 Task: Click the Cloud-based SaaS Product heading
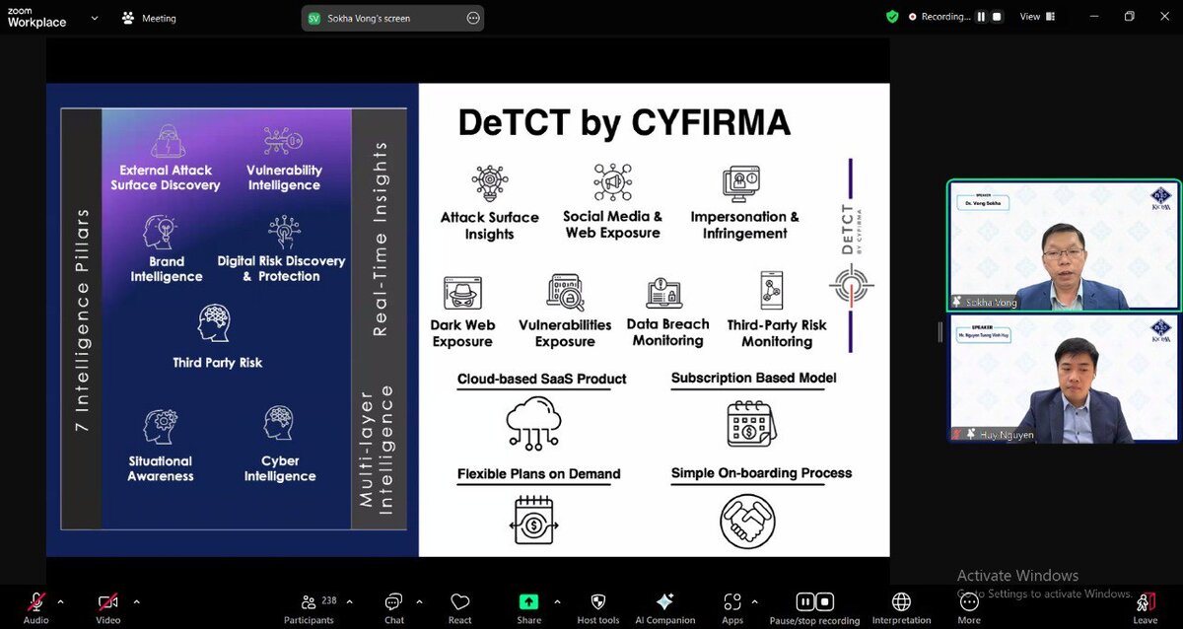point(542,379)
